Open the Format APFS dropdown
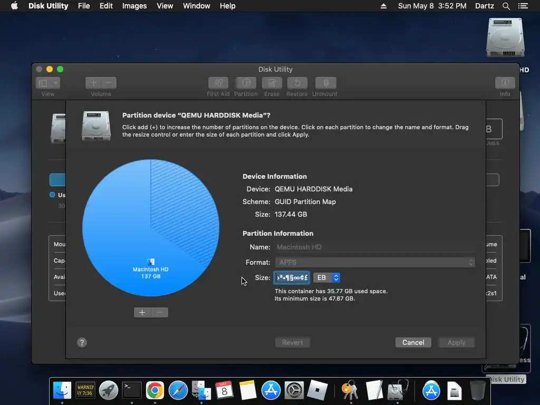This screenshot has height=405, width=540. coord(375,263)
